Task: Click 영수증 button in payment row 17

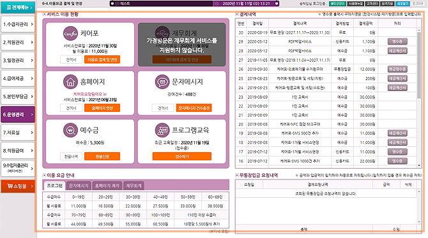Action: coord(397,152)
